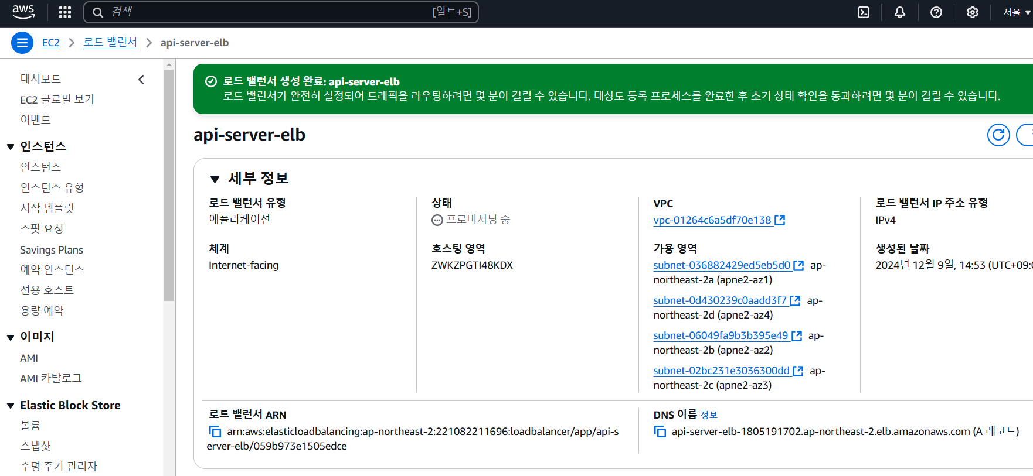The width and height of the screenshot is (1033, 476).
Task: Open the AWS home logo
Action: point(23,12)
